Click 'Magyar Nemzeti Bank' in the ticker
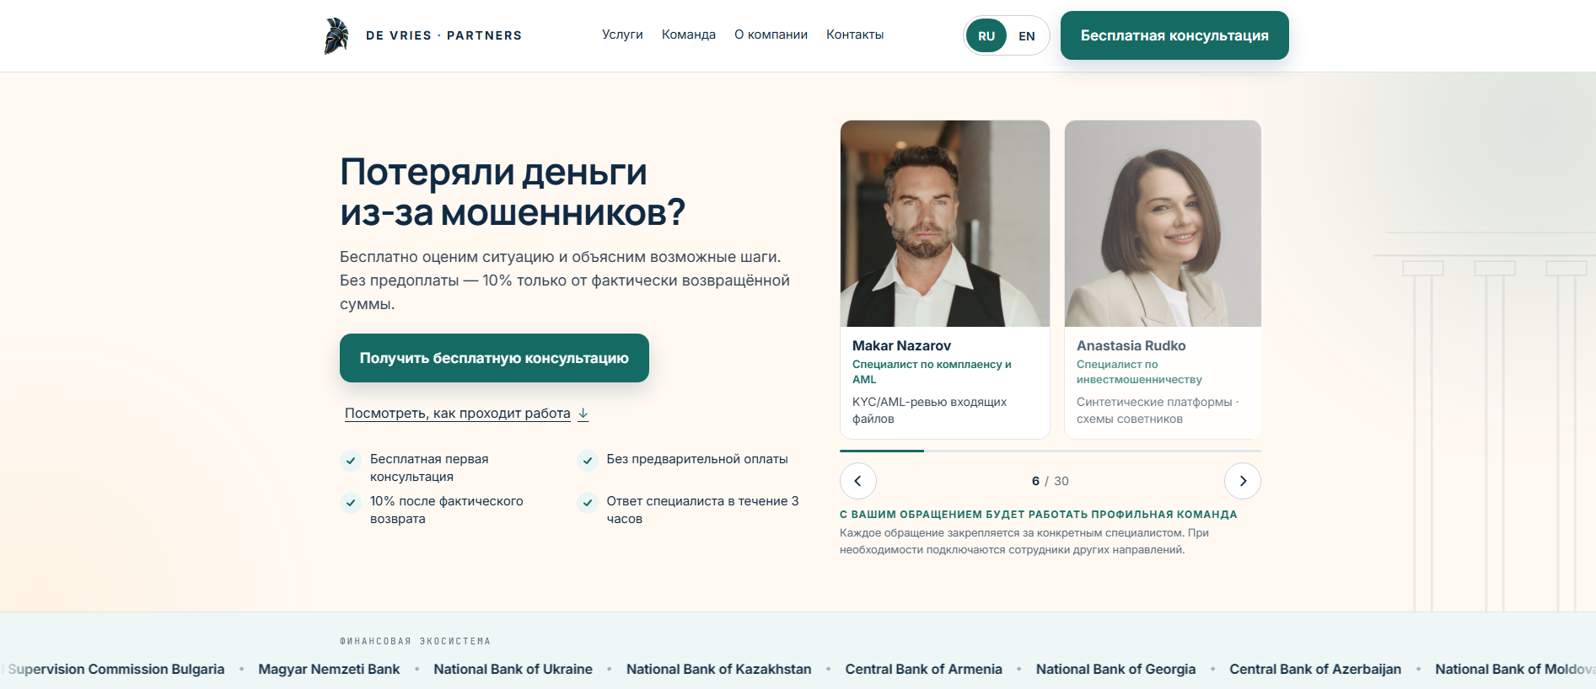1596x689 pixels. (x=329, y=669)
